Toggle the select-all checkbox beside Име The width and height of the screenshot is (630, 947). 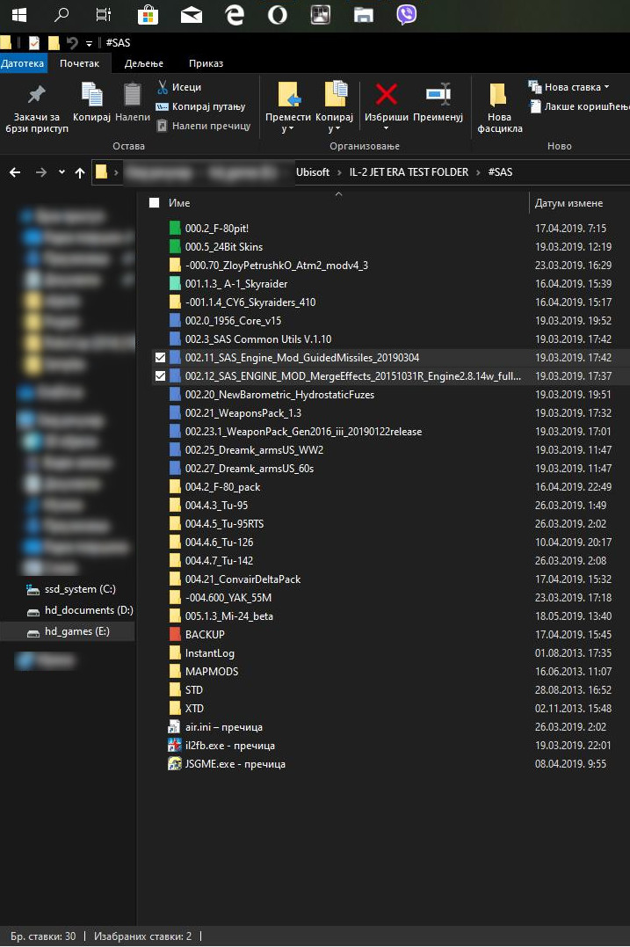coord(155,203)
